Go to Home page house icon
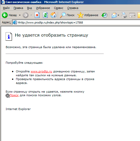140x141 pixels. tap(53, 15)
